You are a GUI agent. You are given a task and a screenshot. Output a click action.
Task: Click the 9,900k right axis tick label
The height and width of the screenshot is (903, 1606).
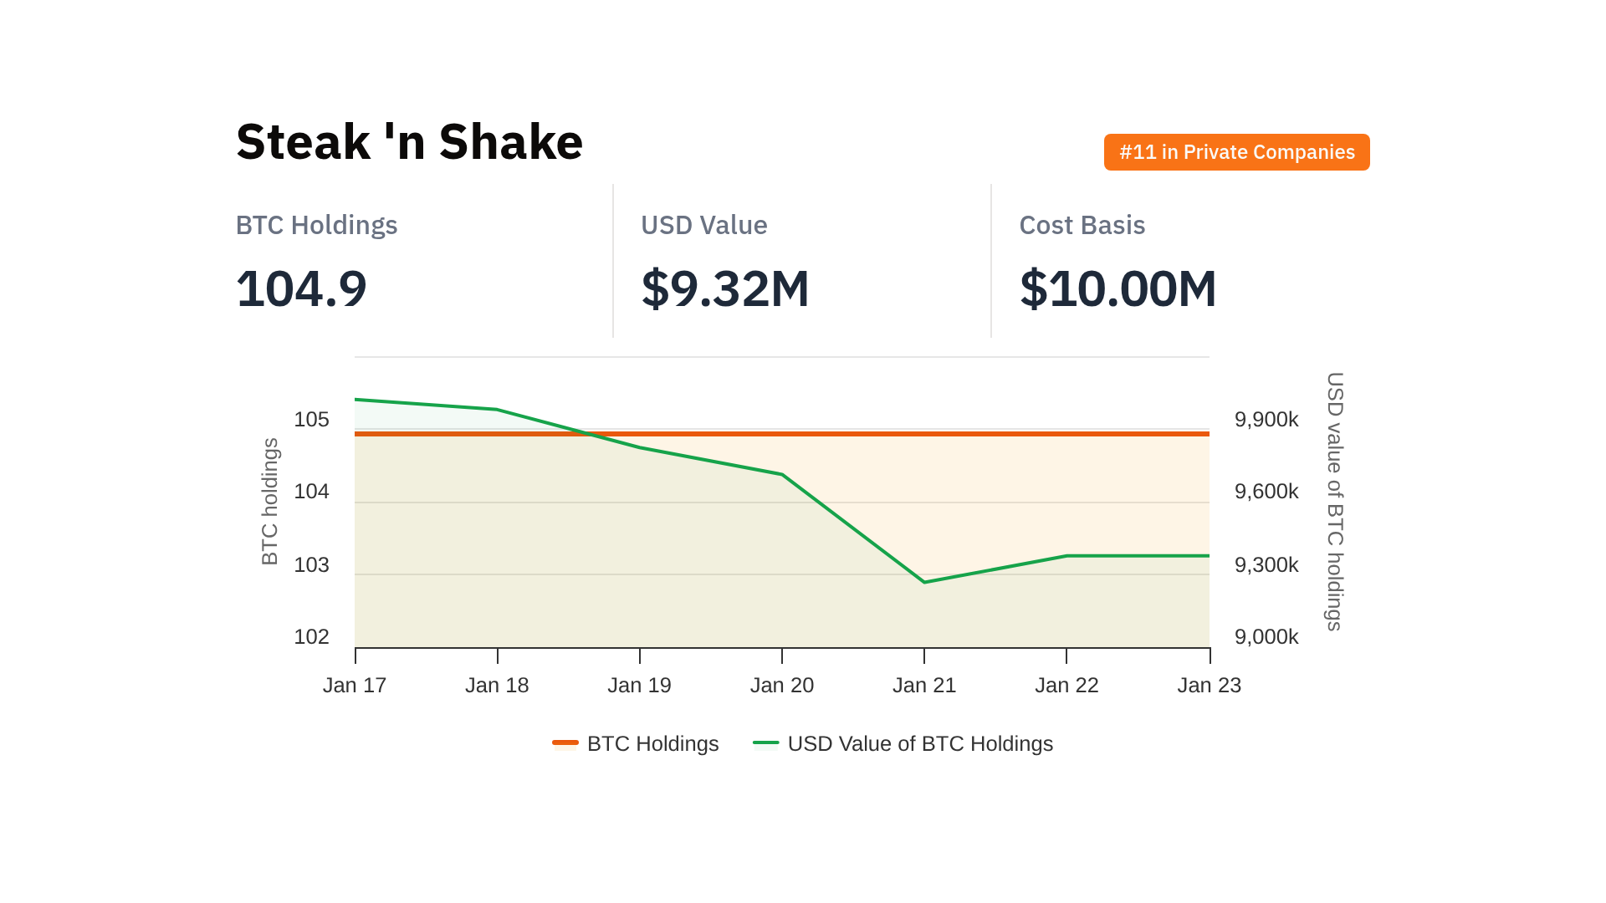(x=1266, y=419)
